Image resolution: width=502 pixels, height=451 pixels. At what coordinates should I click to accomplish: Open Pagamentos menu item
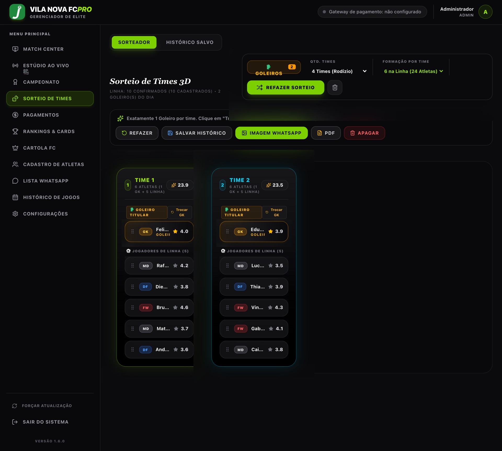[x=50, y=115]
